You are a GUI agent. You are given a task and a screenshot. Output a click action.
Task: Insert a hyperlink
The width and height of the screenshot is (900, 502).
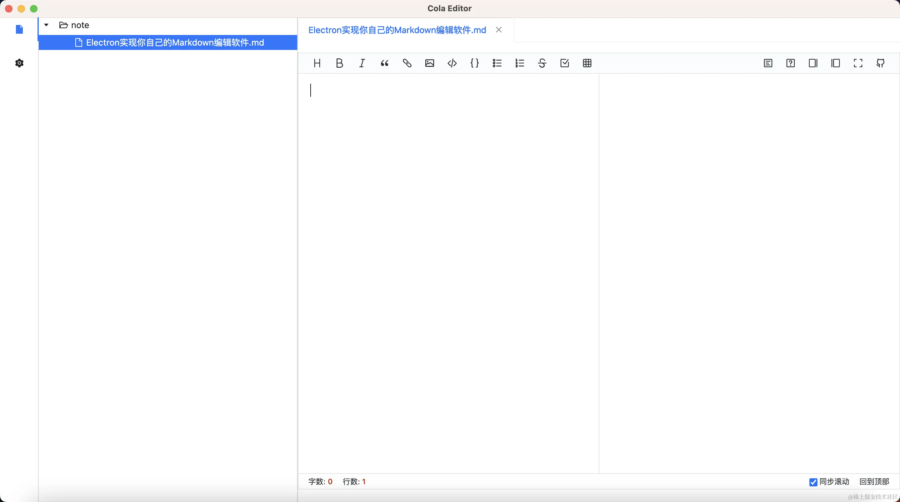pos(407,63)
